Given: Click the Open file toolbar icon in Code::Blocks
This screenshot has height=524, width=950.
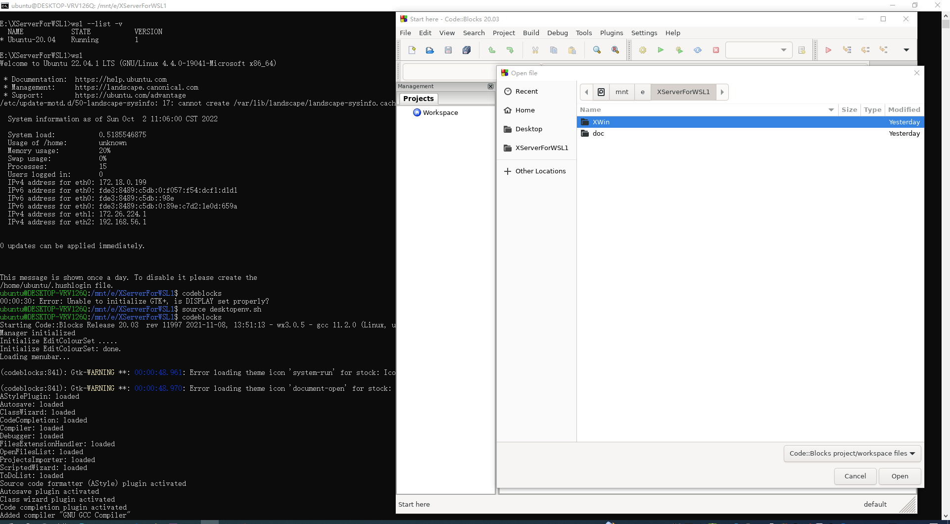Looking at the screenshot, I should pyautogui.click(x=430, y=50).
